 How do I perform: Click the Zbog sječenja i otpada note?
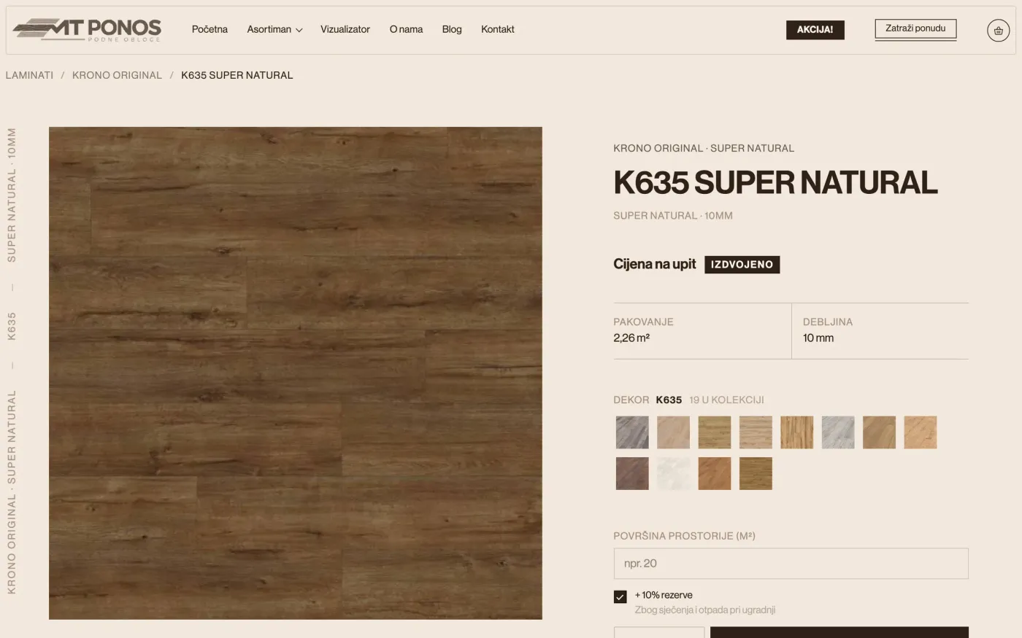pos(705,610)
